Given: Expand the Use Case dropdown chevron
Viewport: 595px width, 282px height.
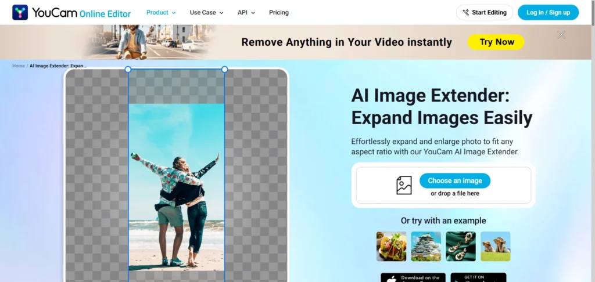Looking at the screenshot, I should tap(221, 13).
